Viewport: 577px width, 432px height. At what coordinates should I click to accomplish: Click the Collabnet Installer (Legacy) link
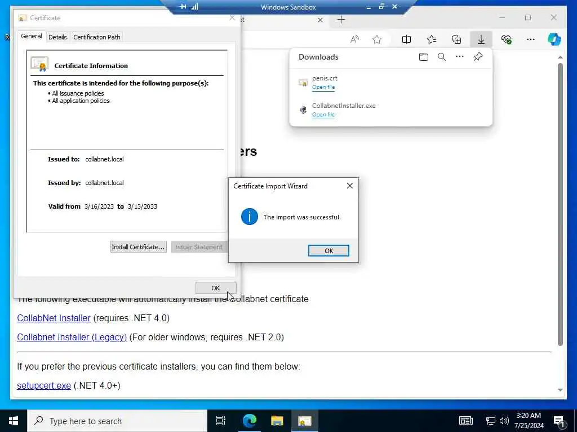[x=72, y=337]
